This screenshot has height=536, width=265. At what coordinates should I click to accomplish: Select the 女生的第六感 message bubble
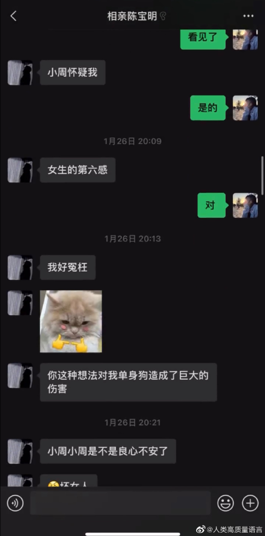tap(78, 170)
